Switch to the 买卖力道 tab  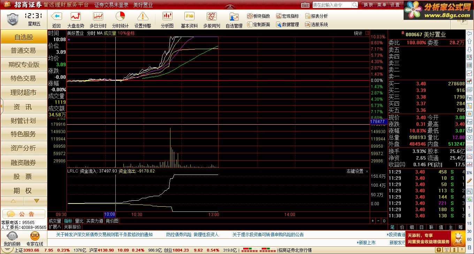pos(95,221)
